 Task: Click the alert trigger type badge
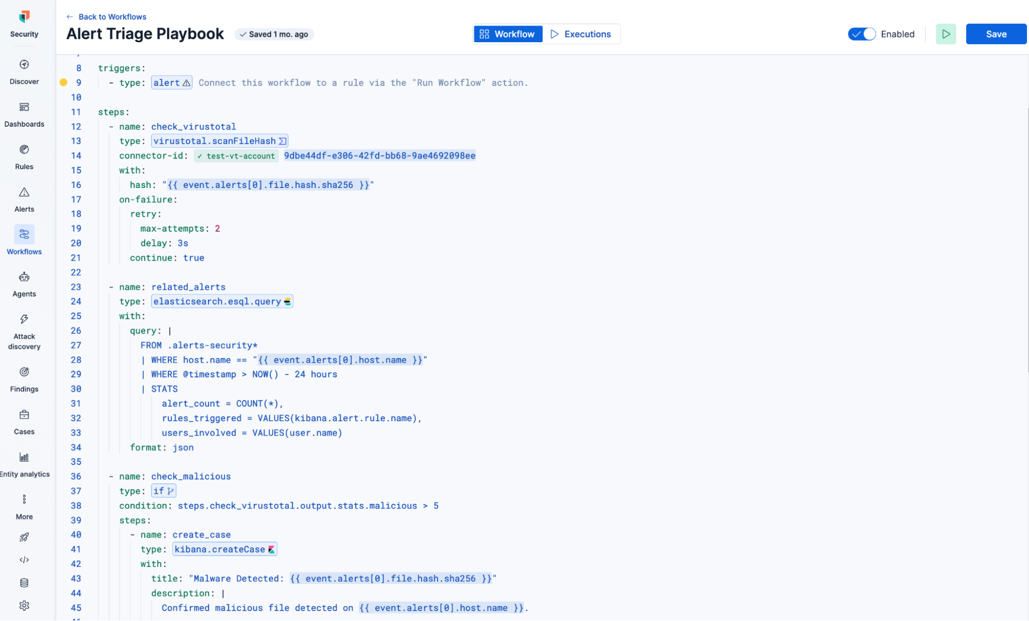coord(172,82)
